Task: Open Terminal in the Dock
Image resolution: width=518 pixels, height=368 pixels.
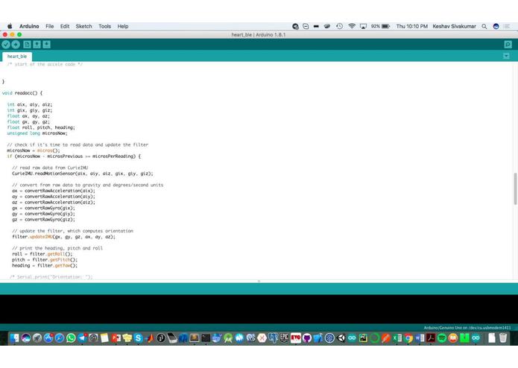Action: [x=206, y=338]
